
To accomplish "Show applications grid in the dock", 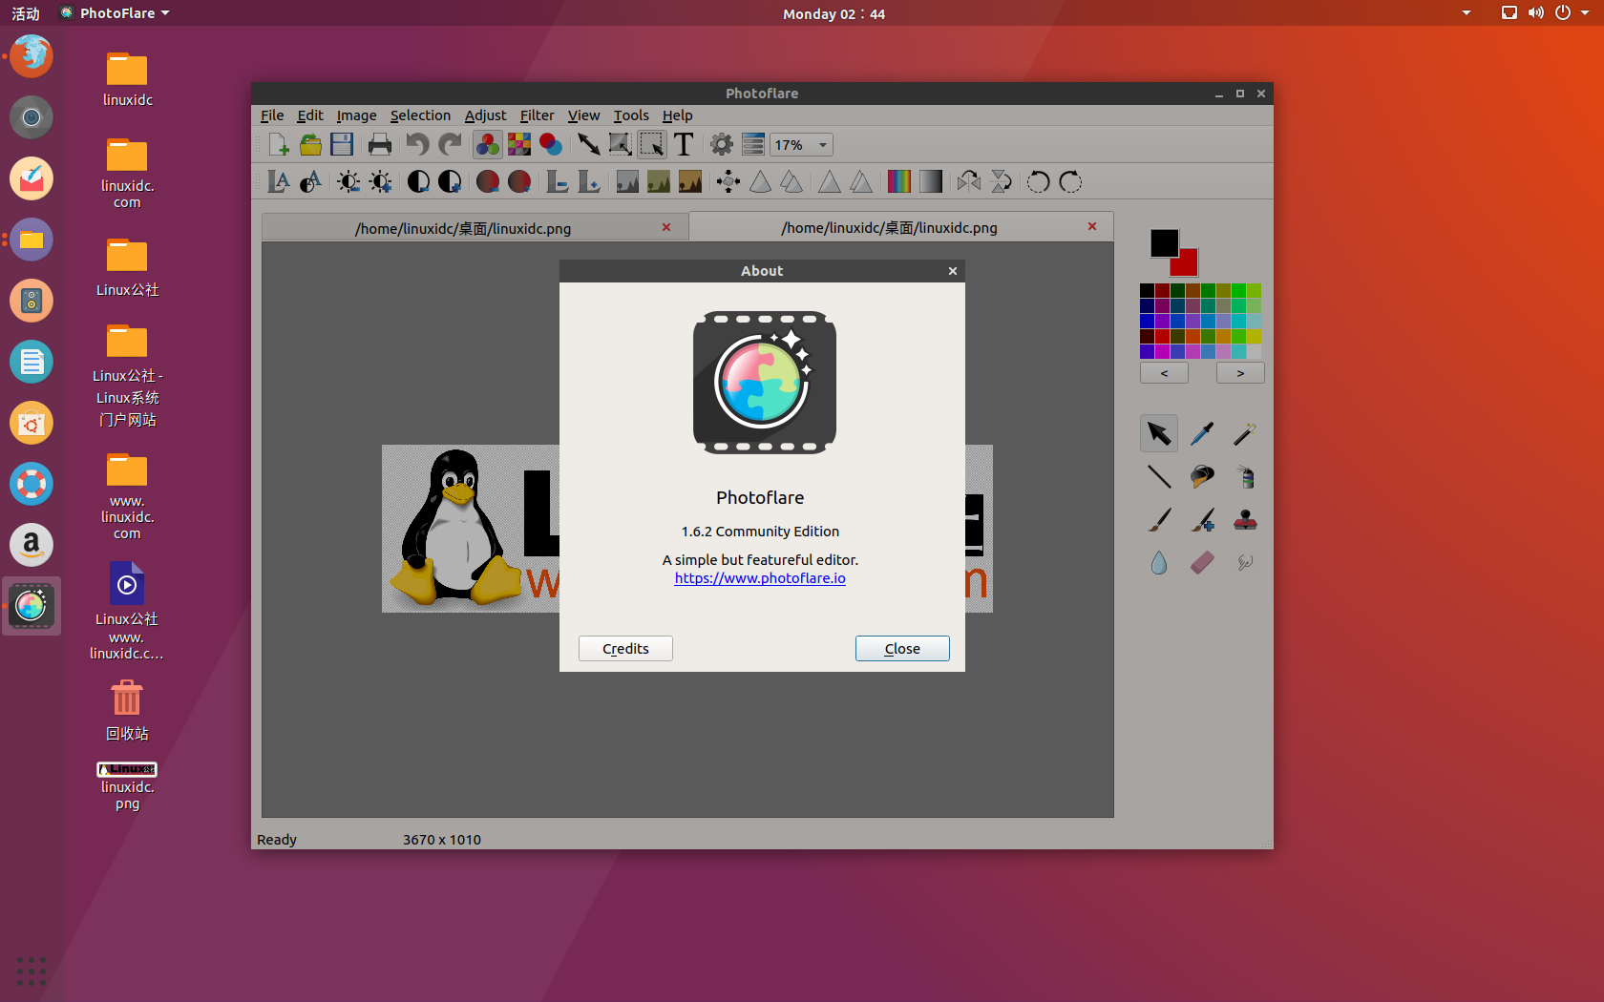I will pos(31,971).
